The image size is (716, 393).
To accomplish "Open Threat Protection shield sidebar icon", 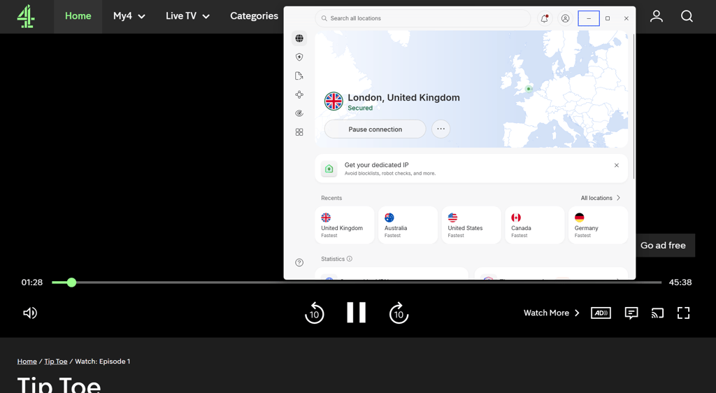I will [299, 57].
